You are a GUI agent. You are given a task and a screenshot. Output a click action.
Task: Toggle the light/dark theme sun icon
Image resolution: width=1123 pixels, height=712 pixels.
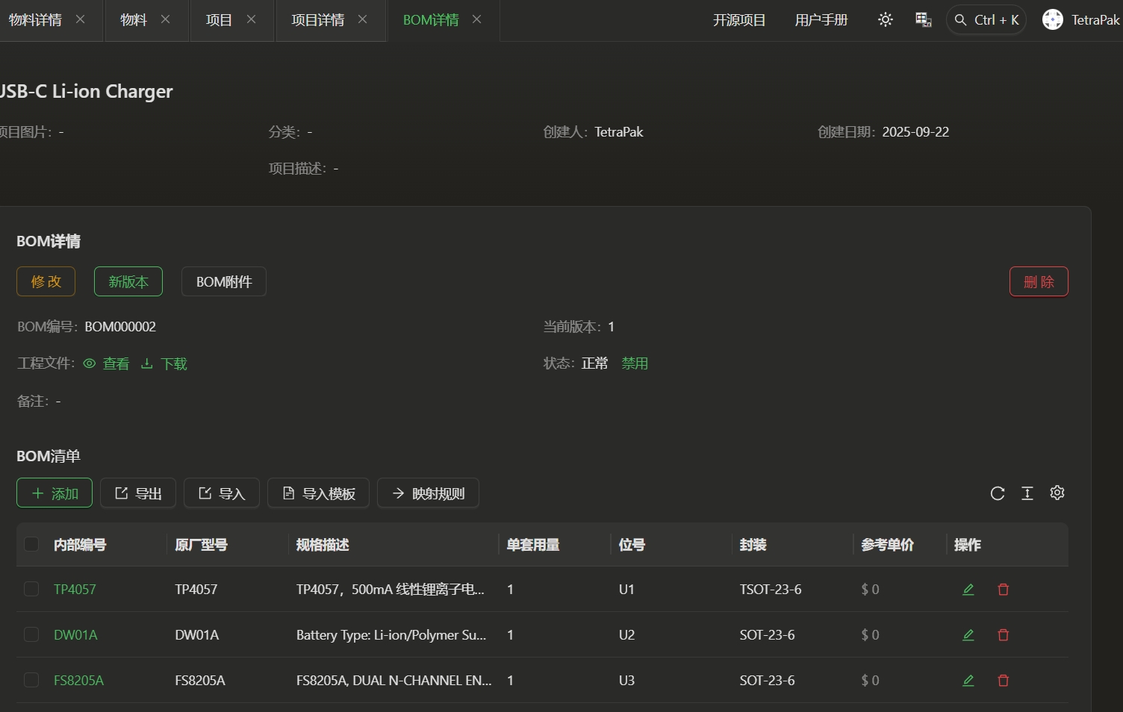(886, 20)
